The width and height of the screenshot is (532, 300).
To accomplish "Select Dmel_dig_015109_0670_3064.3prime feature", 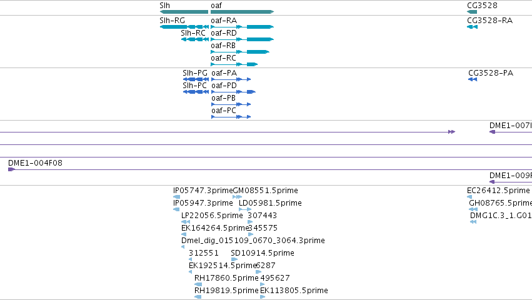I will [x=183, y=247].
